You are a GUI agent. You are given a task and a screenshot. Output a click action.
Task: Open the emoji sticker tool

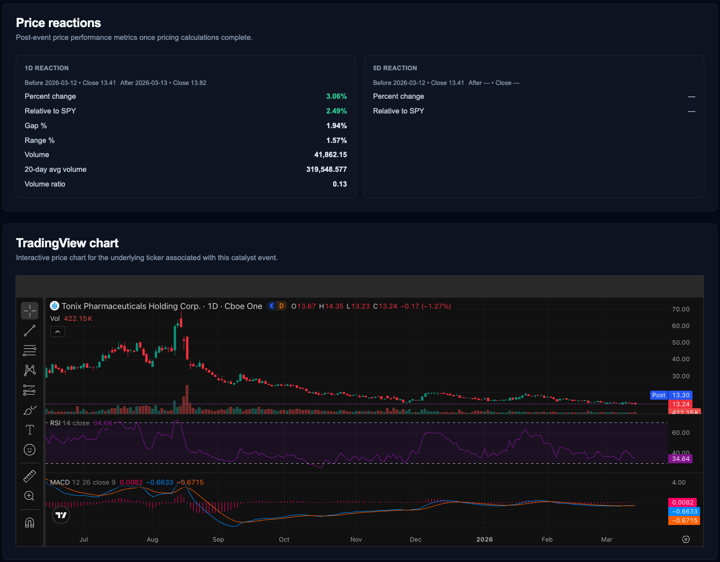(x=29, y=450)
